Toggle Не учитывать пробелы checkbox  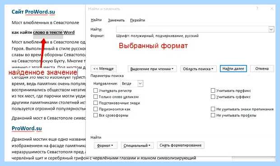pyautogui.click(x=213, y=115)
